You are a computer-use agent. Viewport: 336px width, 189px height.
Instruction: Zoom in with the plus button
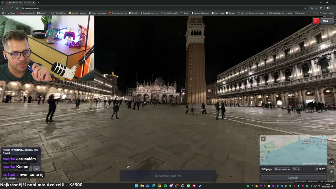(332, 171)
